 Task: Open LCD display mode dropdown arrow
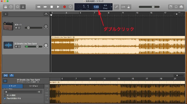[x=112, y=7]
